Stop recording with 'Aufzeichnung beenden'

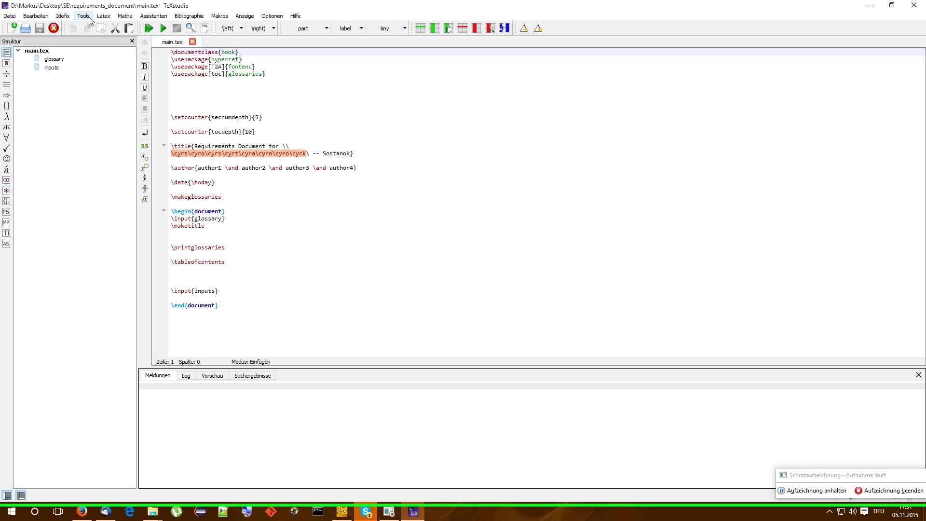(x=889, y=491)
